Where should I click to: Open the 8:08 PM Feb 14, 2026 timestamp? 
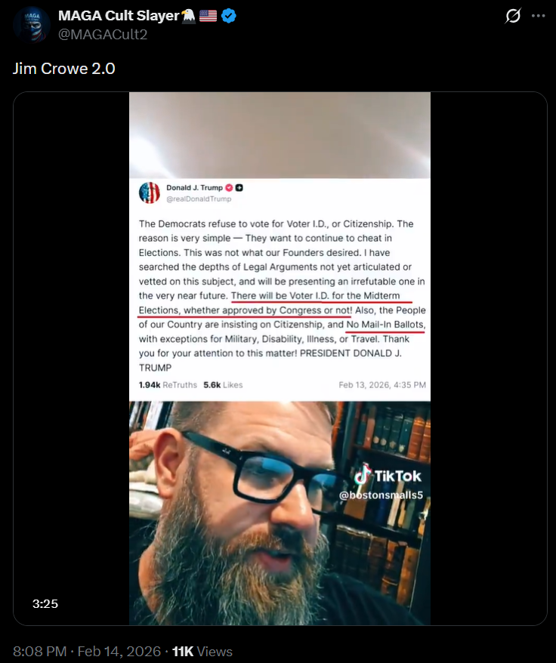pos(87,651)
